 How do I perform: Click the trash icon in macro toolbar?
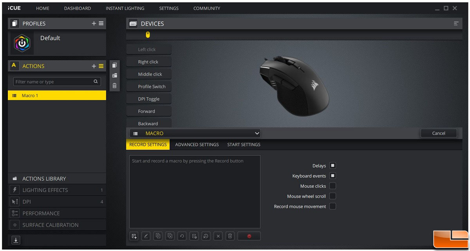tap(230, 236)
